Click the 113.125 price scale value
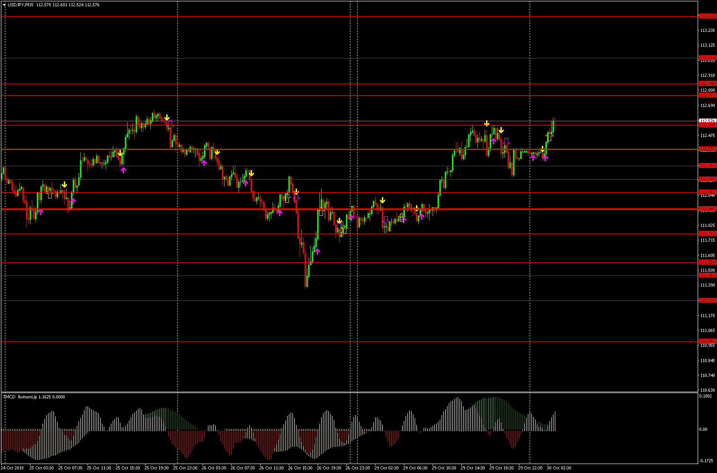 (x=708, y=45)
